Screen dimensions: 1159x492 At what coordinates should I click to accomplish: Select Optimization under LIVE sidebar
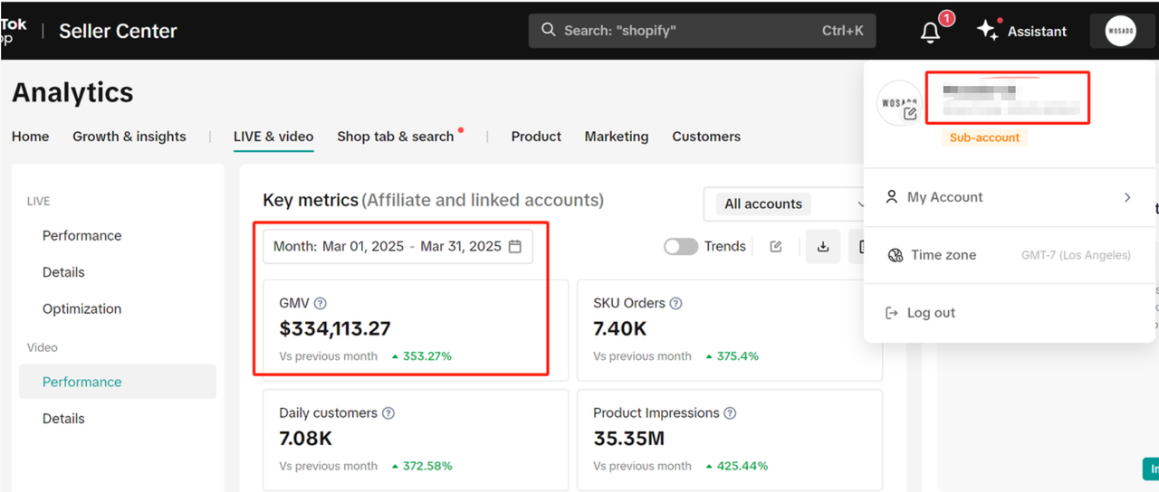[x=81, y=308]
